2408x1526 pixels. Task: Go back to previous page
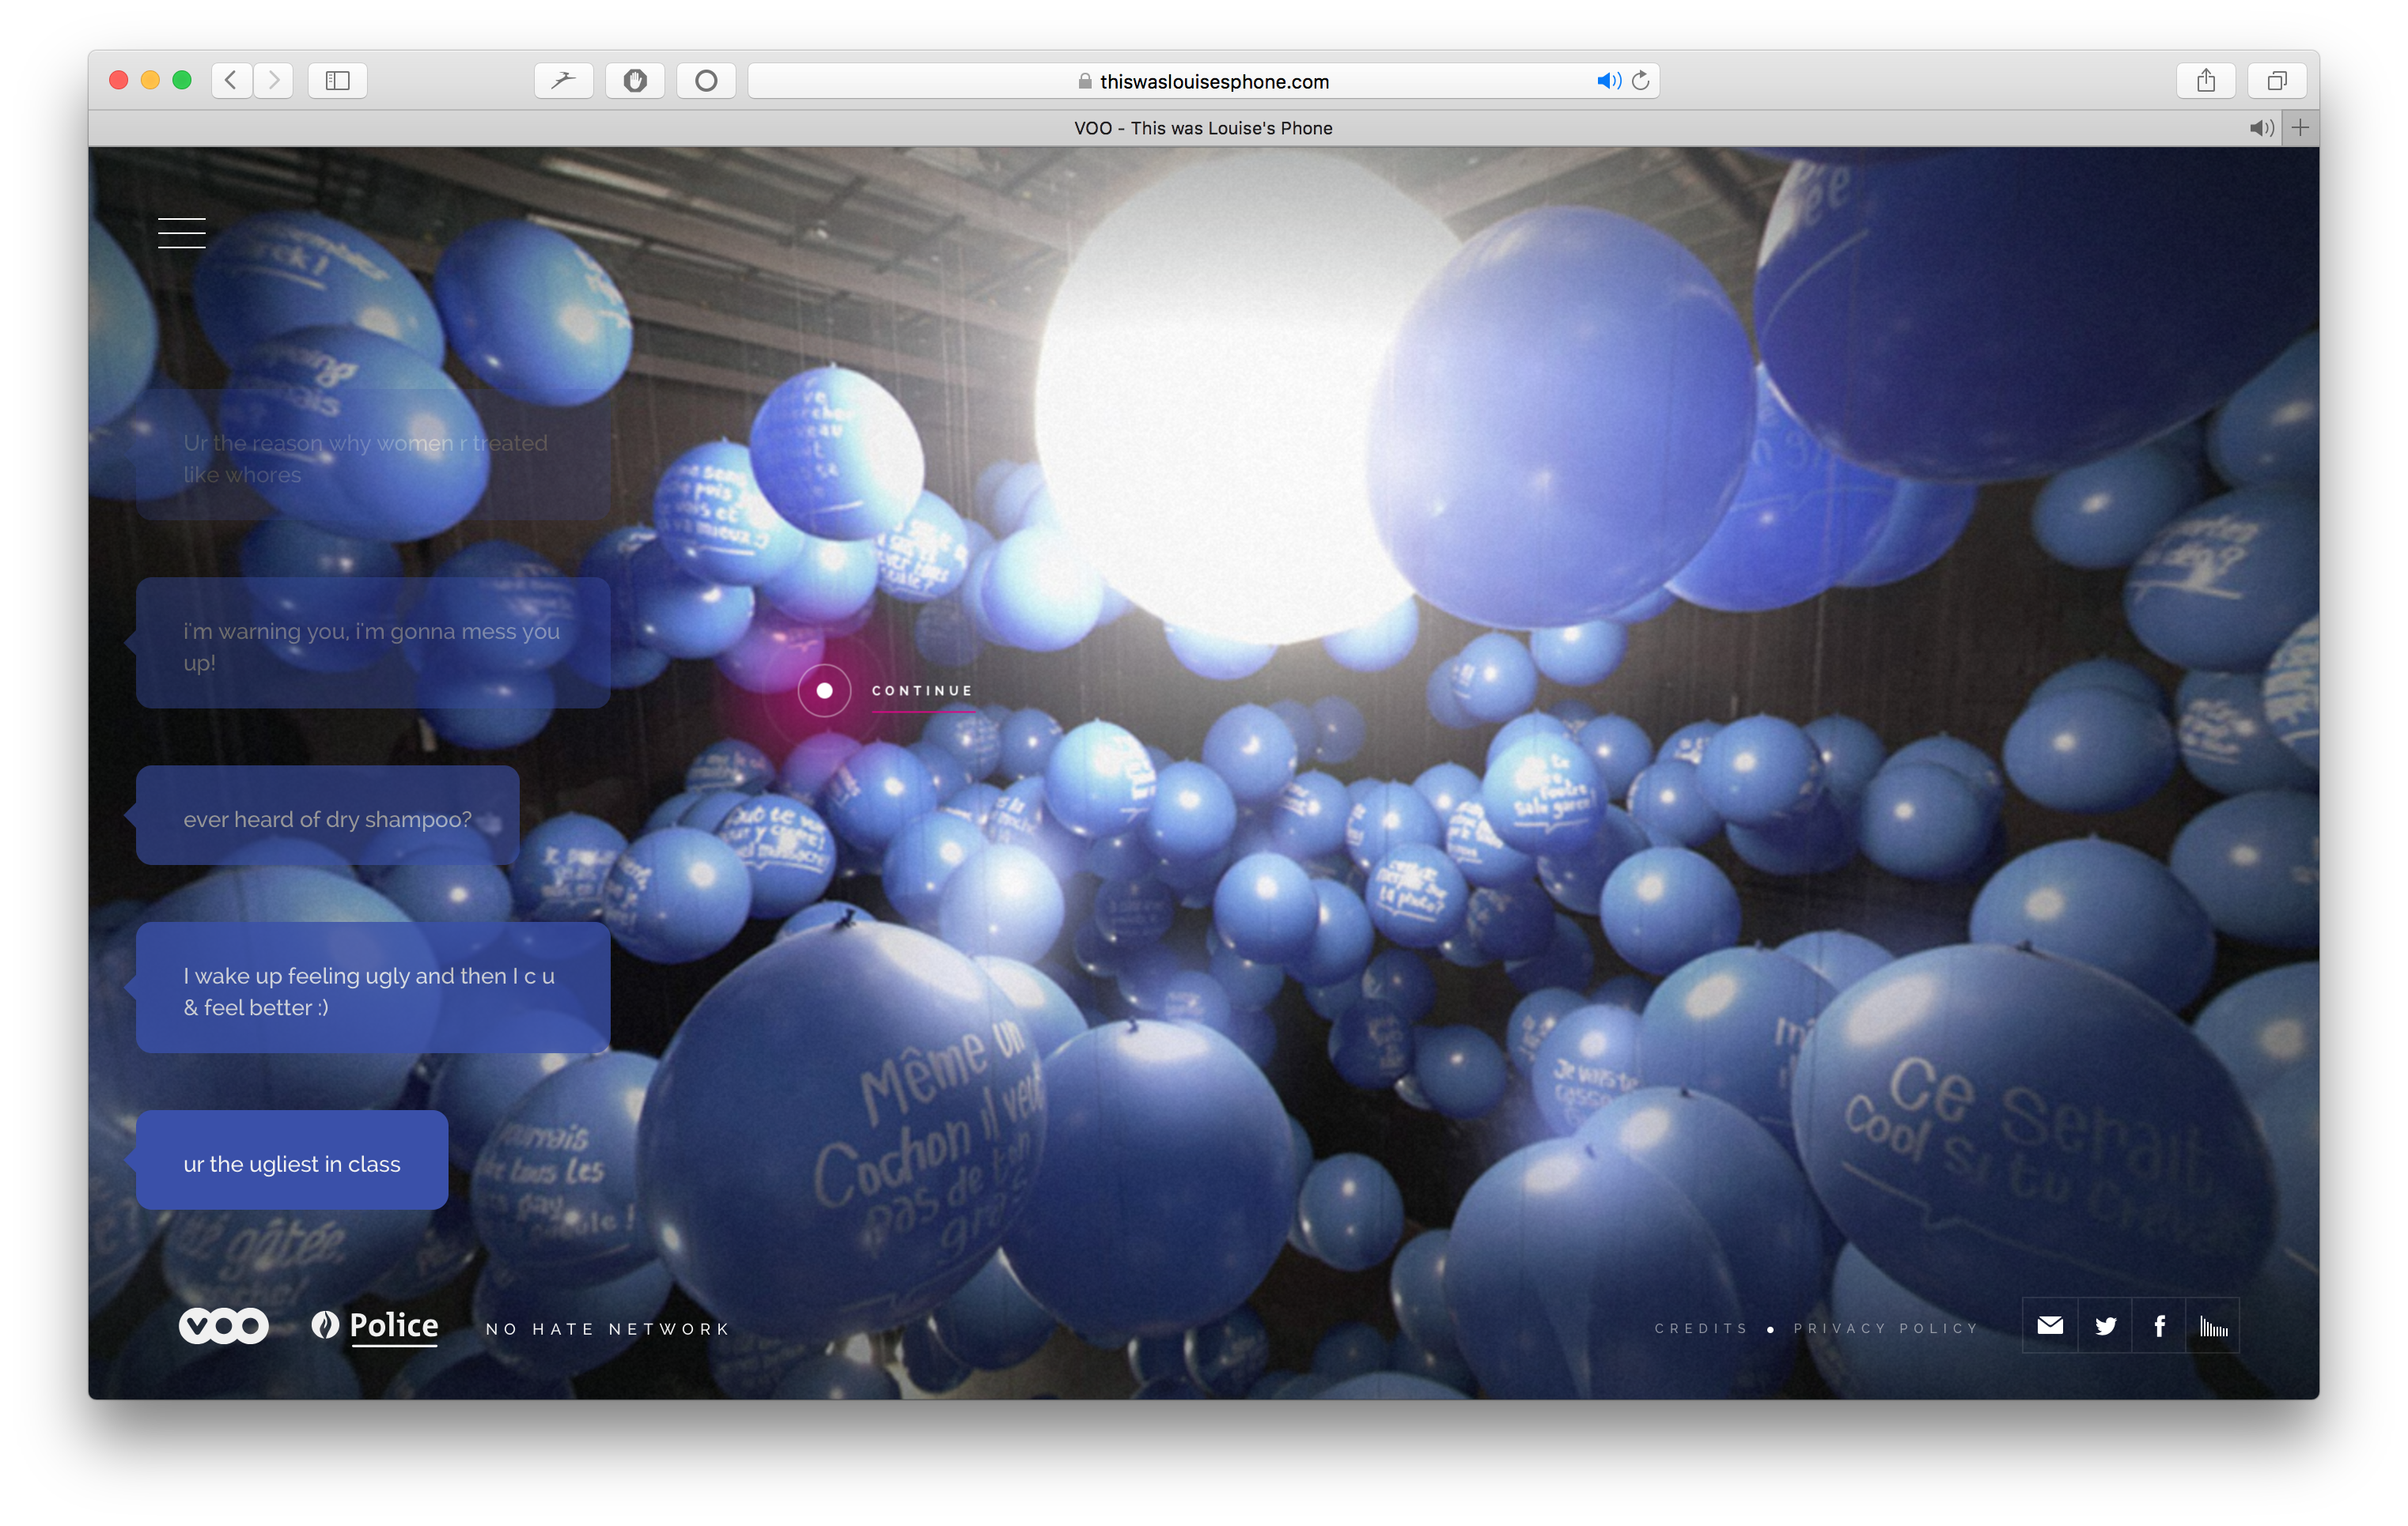pyautogui.click(x=231, y=81)
